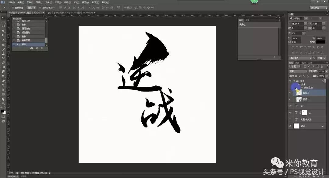Screen dimensions: 329x178
Task: Collapse the 组 1 layer group
Action: pos(294,81)
